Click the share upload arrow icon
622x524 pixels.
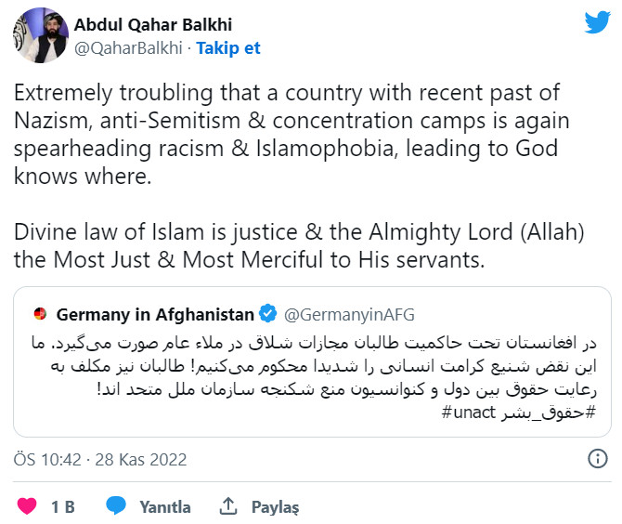227,506
